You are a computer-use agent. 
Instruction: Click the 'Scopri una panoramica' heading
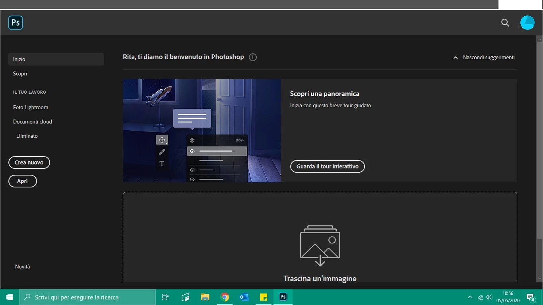coord(325,94)
